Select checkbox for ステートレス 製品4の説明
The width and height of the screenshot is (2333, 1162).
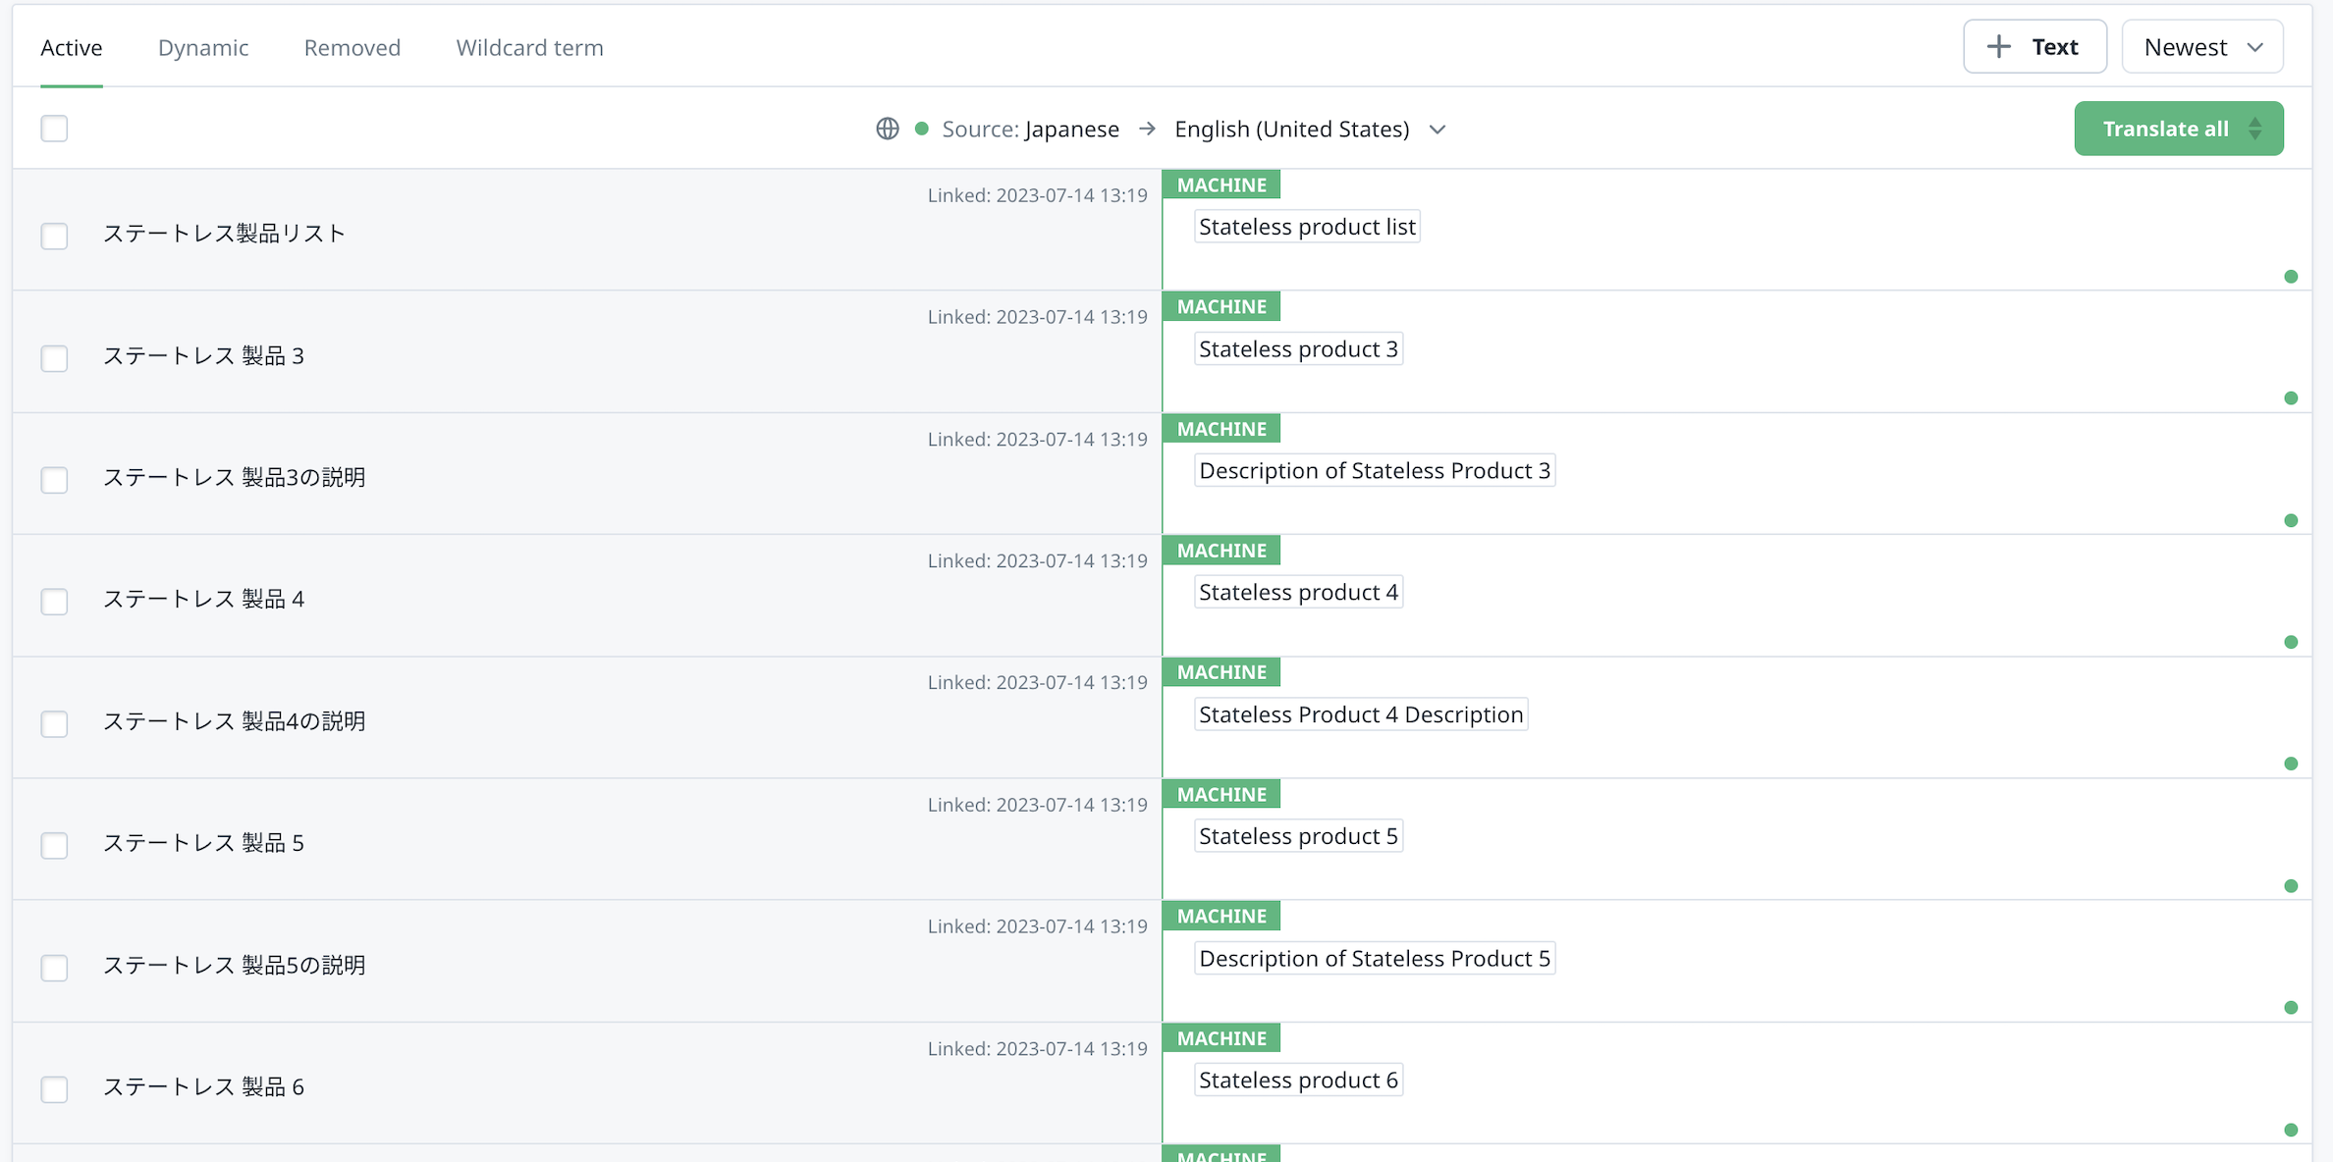(54, 723)
